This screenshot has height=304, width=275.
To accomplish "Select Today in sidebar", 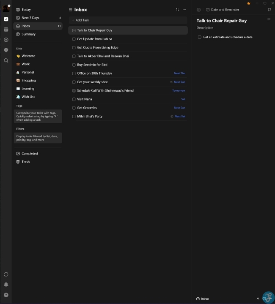I will pyautogui.click(x=38, y=10).
